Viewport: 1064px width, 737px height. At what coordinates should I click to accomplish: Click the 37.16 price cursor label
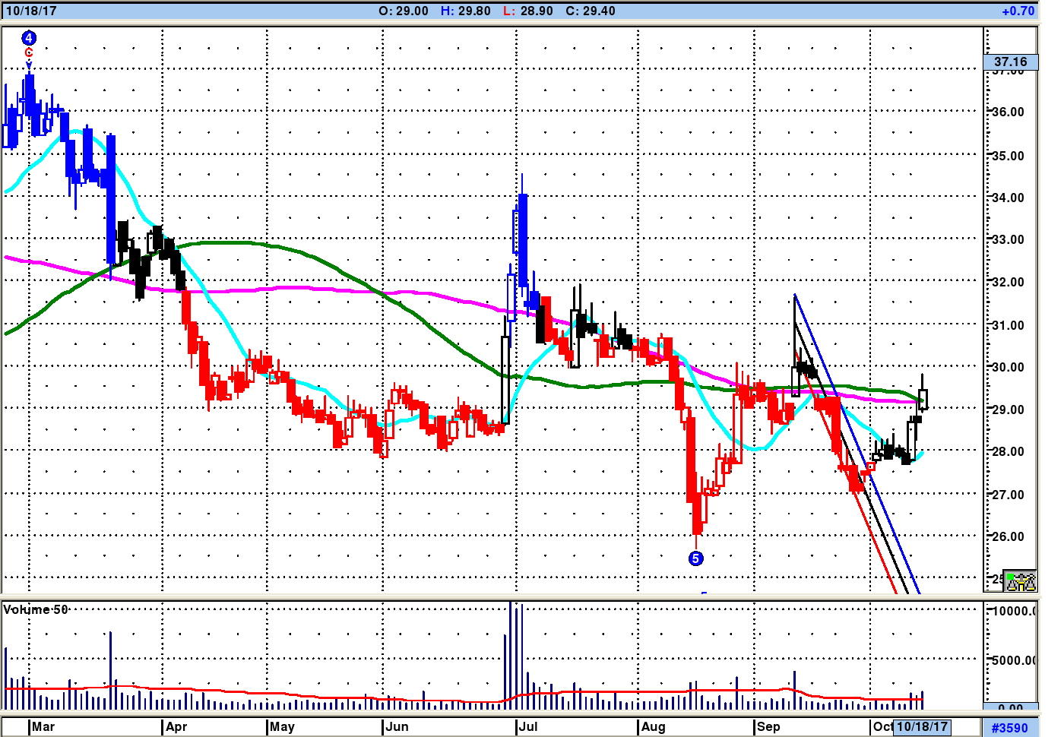point(1011,62)
